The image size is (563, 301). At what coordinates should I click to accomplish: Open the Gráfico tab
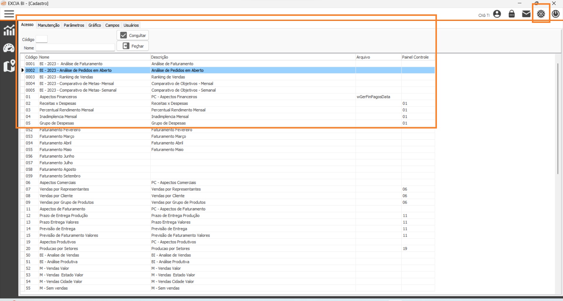[x=95, y=25]
